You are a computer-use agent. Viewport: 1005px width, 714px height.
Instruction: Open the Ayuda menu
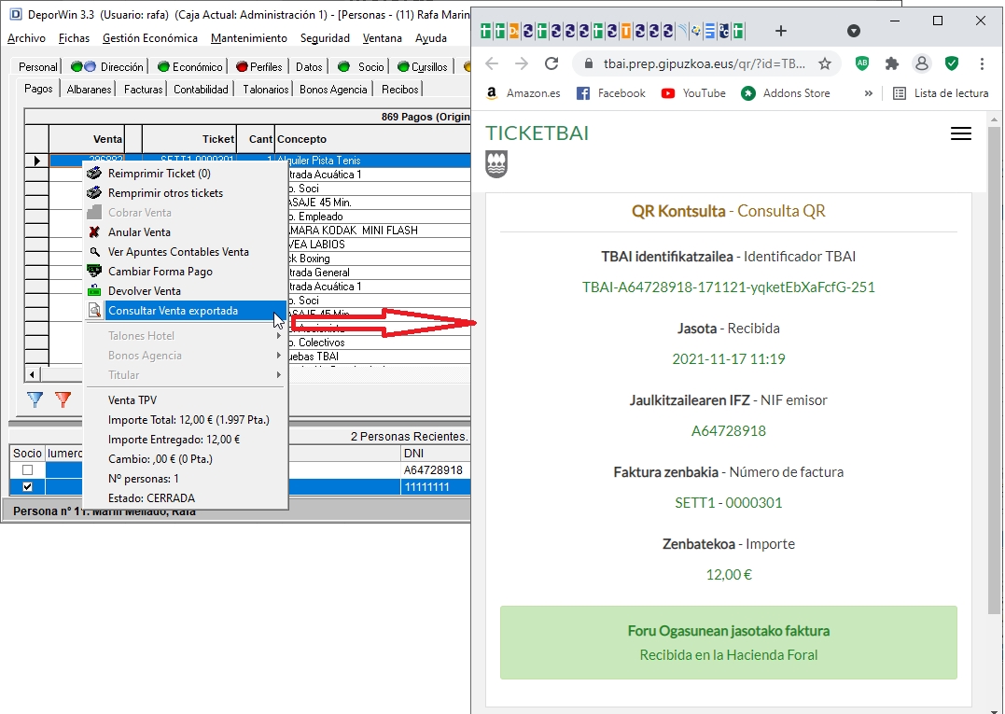tap(431, 38)
